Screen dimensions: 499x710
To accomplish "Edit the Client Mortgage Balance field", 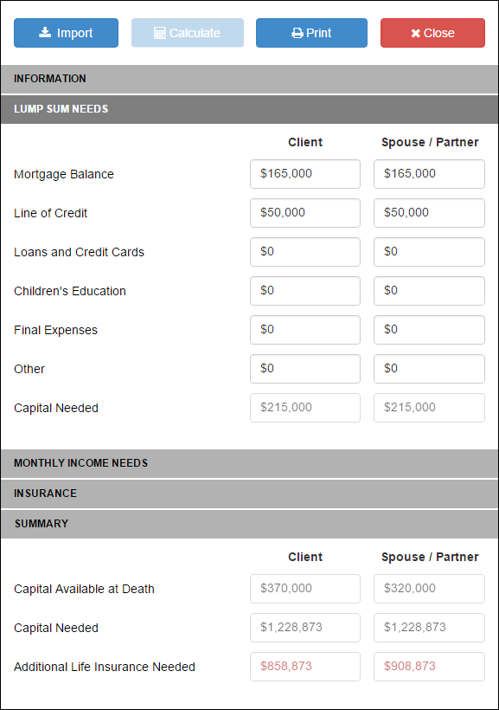I will tap(305, 174).
